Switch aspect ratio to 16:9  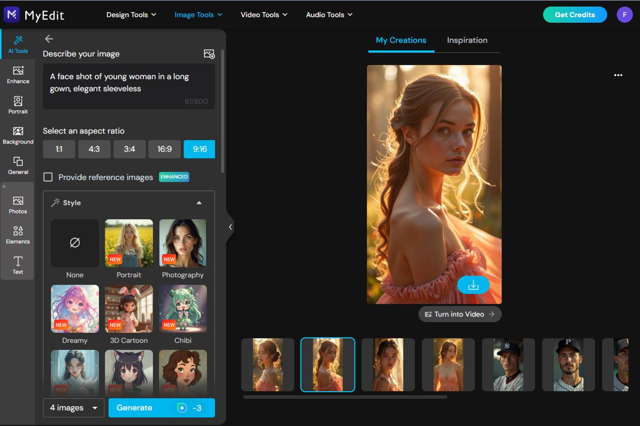coord(164,149)
